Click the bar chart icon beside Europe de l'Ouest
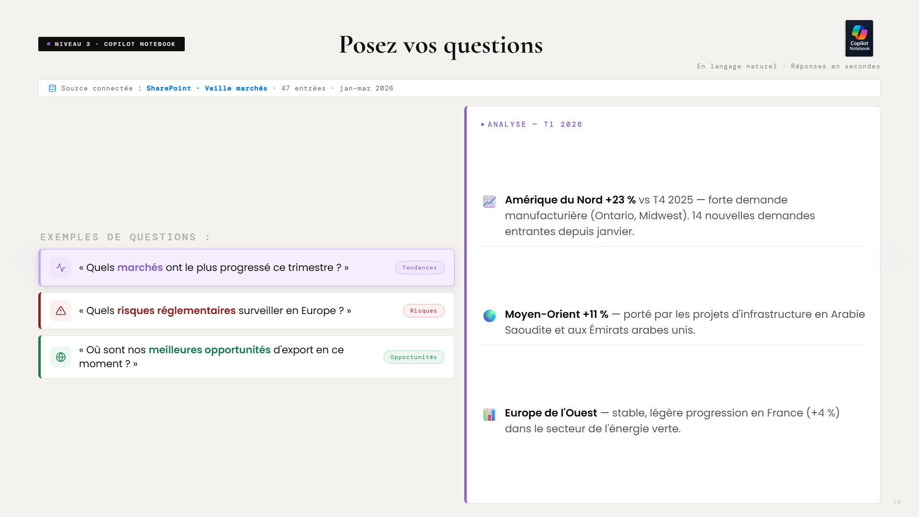919x517 pixels. (x=490, y=415)
